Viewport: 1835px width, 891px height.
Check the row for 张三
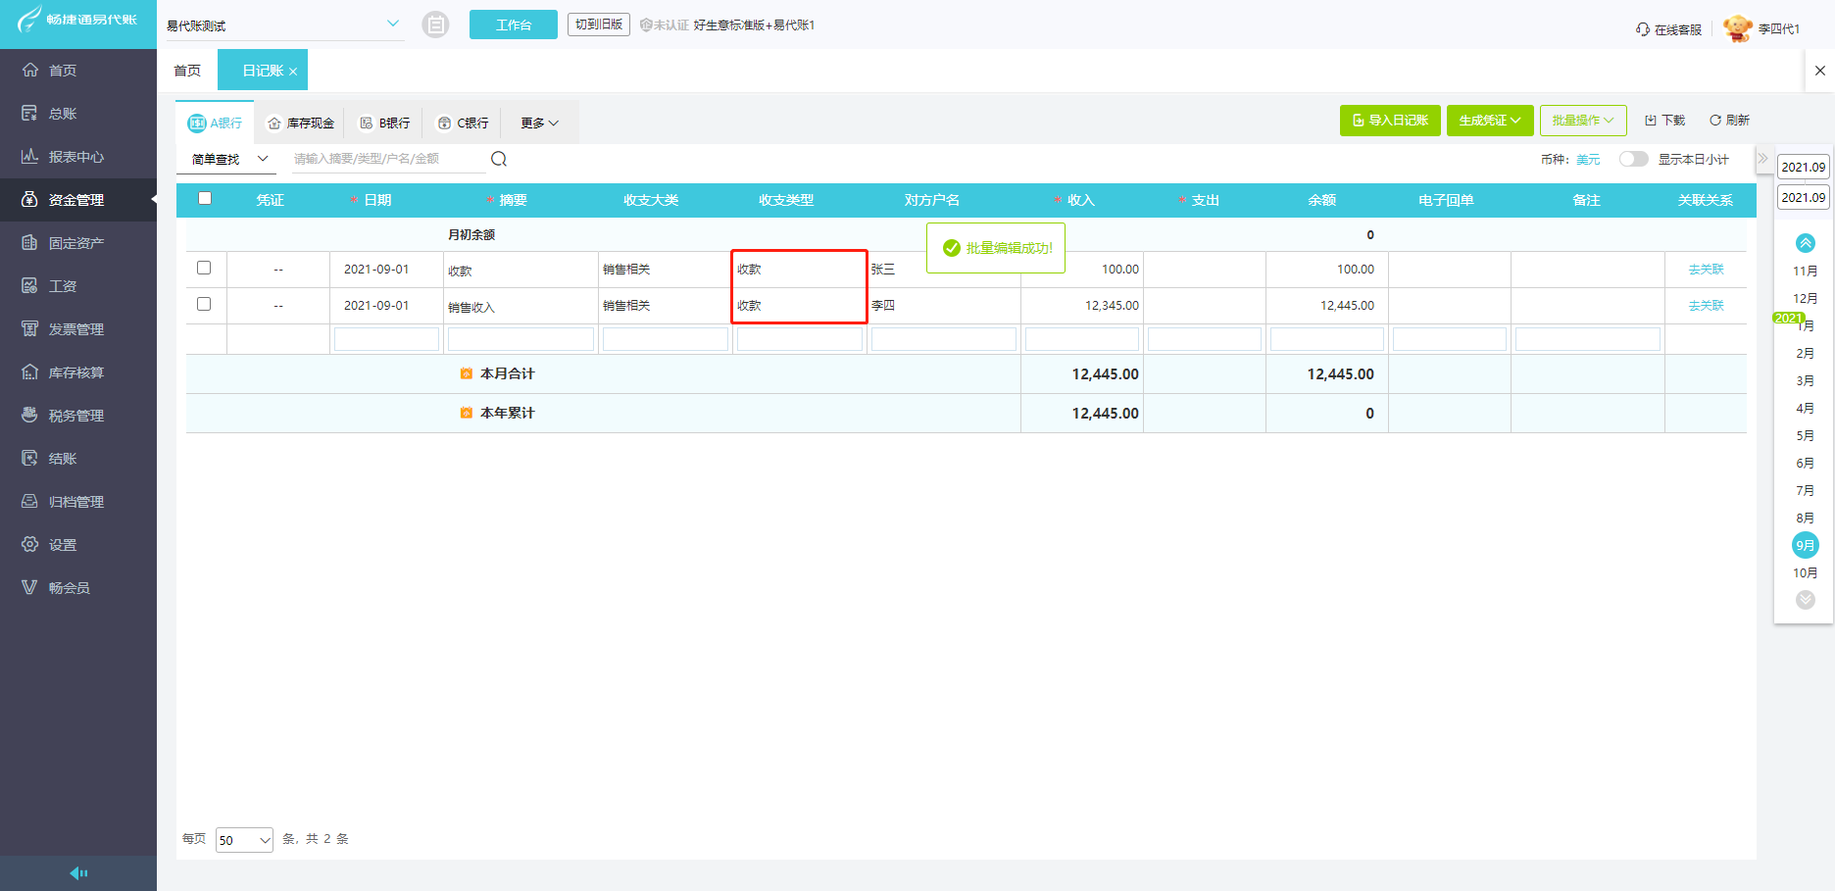[204, 268]
